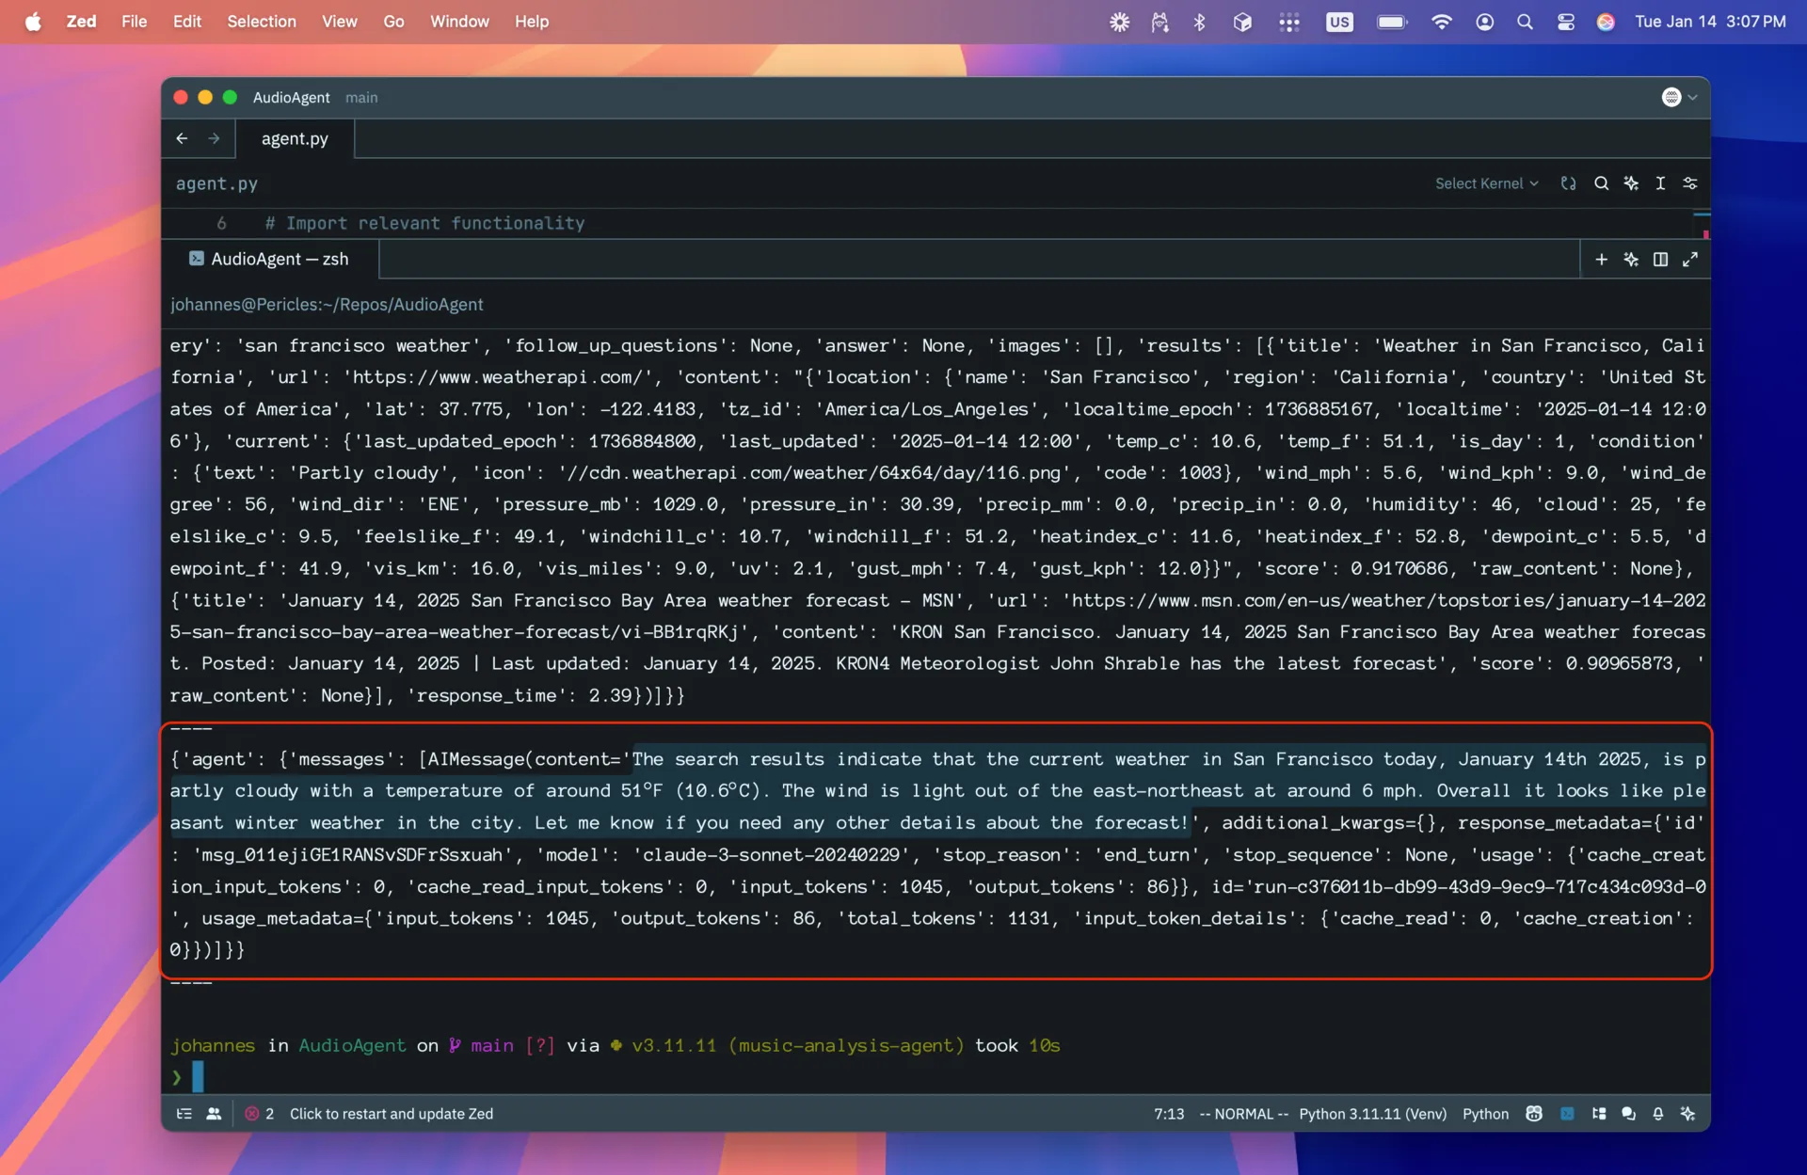Click the battery indicator in the menu bar
The height and width of the screenshot is (1175, 1807).
1391,21
